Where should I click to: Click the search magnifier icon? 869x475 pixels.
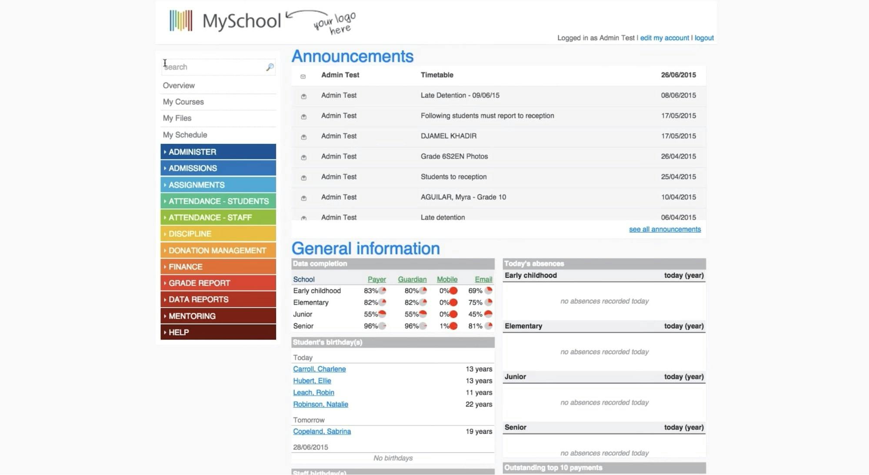click(x=270, y=67)
